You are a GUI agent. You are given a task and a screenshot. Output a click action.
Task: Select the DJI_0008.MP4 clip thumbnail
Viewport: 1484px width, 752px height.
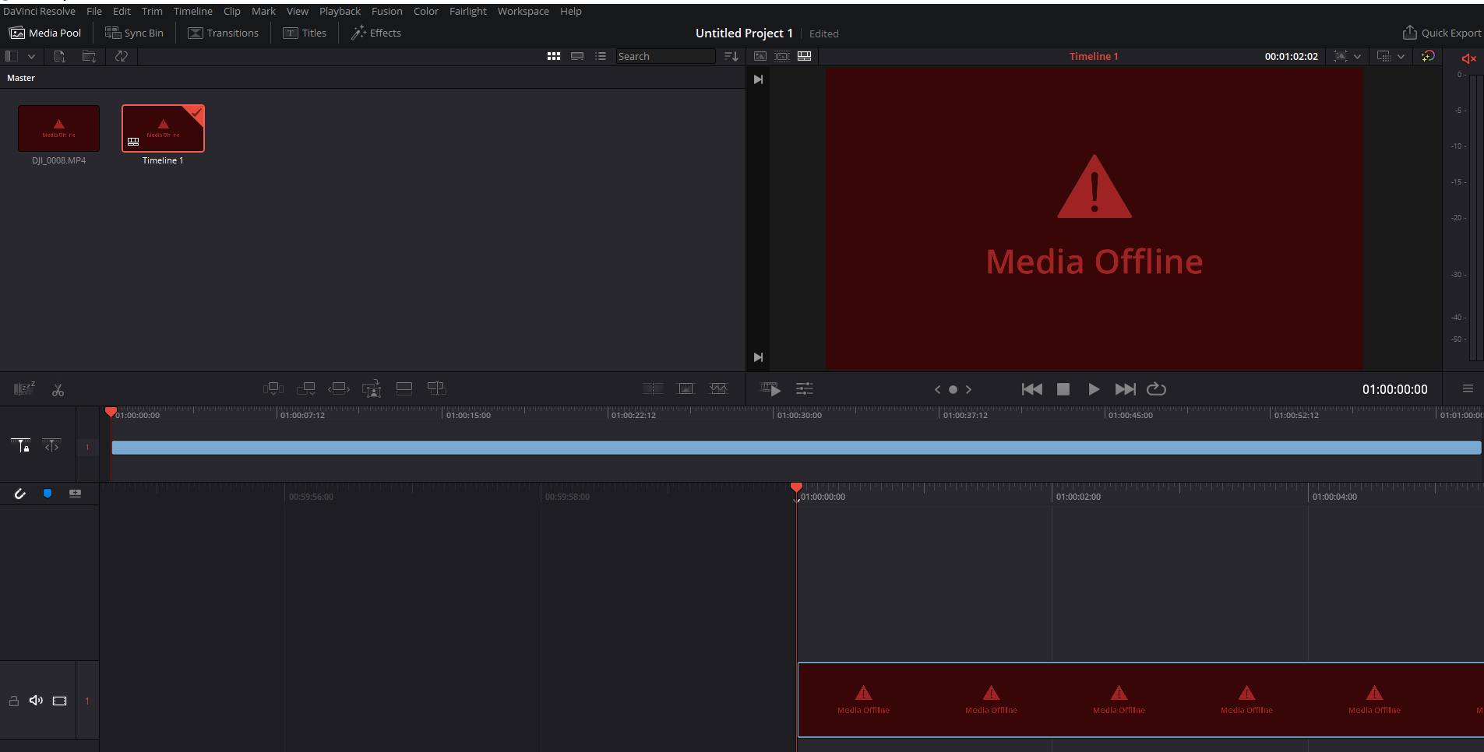(58, 128)
